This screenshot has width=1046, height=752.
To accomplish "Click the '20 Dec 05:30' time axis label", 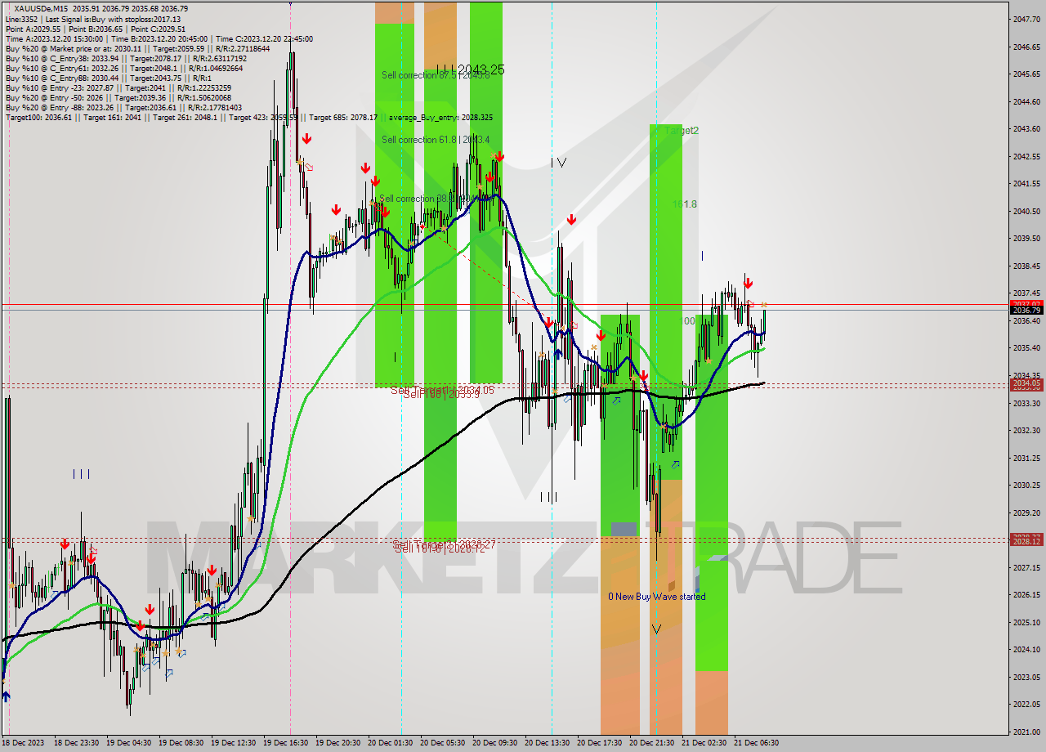I will 443,743.
